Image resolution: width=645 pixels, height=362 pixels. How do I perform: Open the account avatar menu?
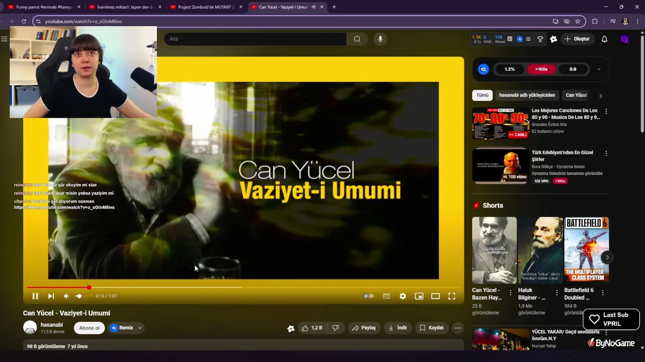click(x=625, y=39)
